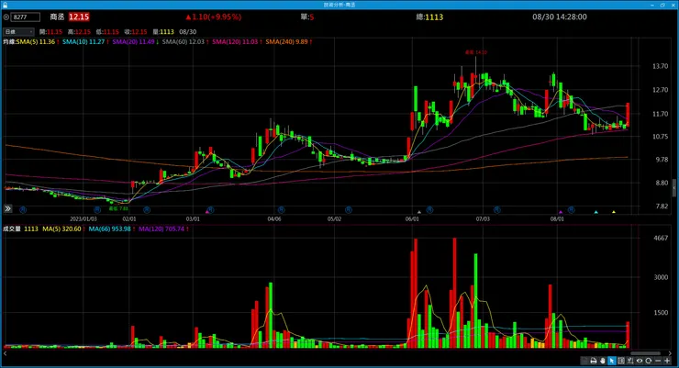Viewport: 679px width, 368px height.
Task: Click the yellow triangle marker on date axis
Action: (614, 212)
